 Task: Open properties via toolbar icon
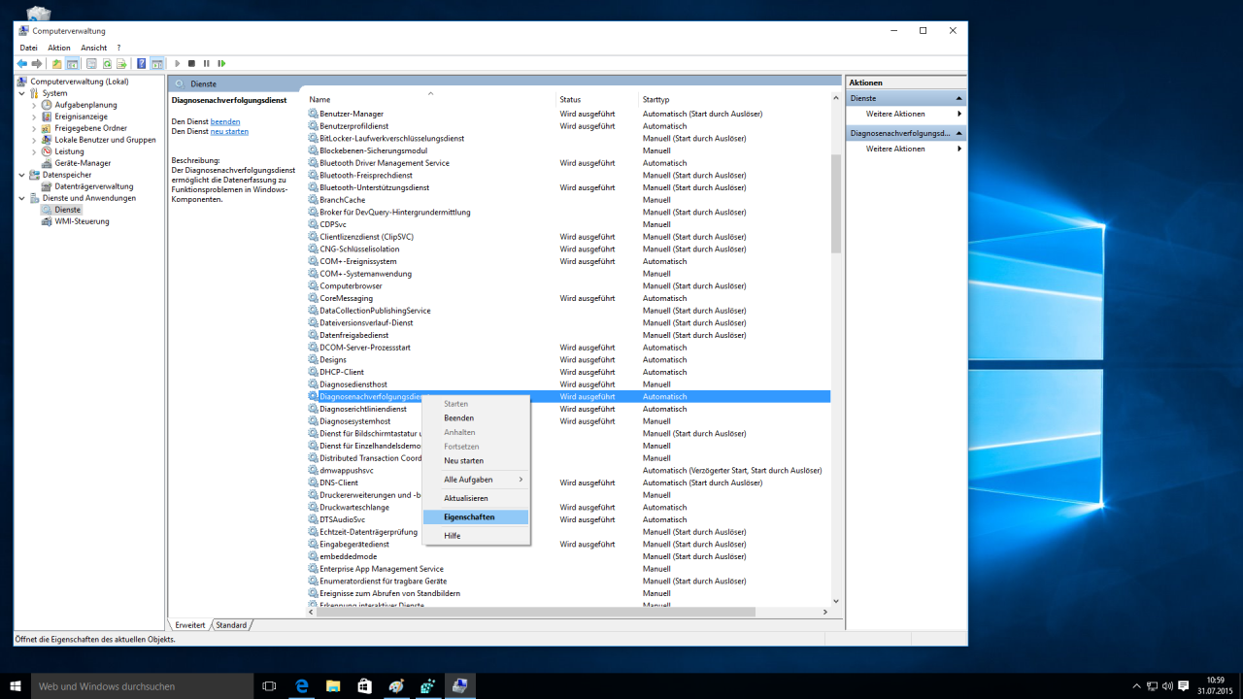pos(92,63)
